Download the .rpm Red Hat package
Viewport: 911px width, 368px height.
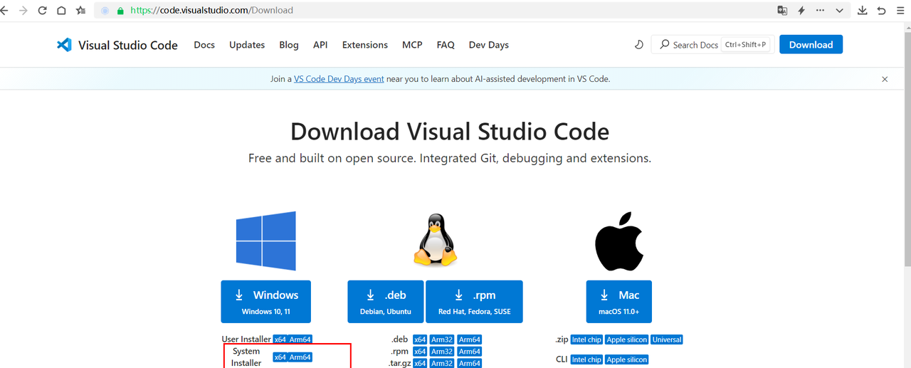click(474, 301)
